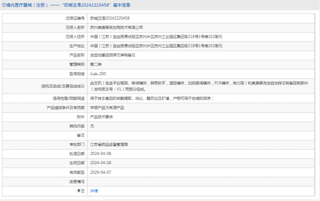Click the 适用范围/预期用途 description text
Screen dimensions: 320x201
[152, 98]
